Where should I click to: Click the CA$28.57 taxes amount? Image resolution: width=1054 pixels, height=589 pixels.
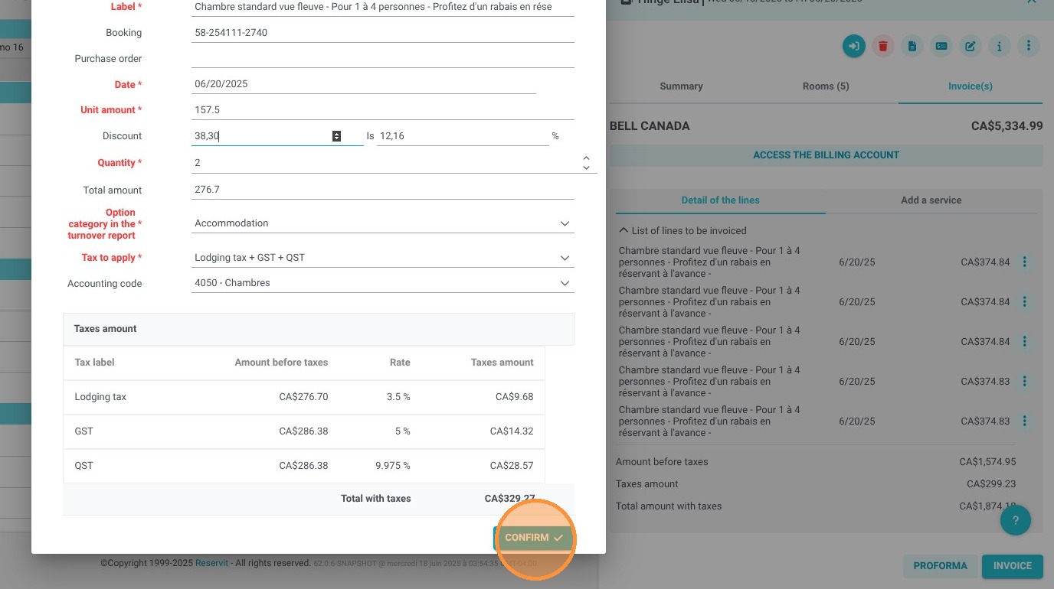[512, 466]
